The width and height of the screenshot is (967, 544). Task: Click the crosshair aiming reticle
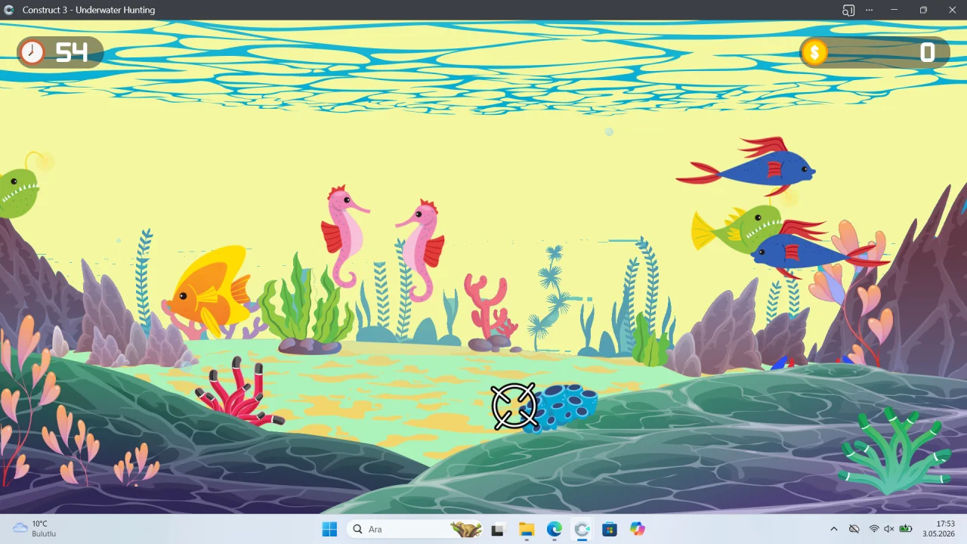514,406
